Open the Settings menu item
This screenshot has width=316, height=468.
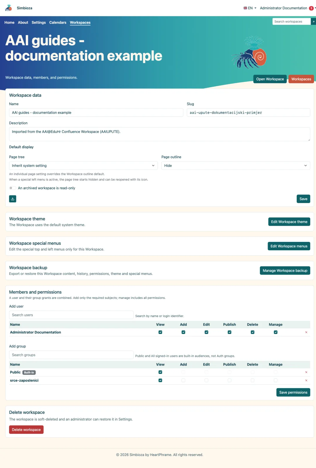pos(39,23)
